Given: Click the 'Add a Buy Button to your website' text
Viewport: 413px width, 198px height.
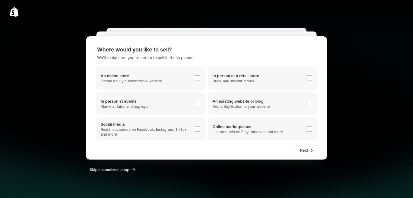Looking at the screenshot, I should pyautogui.click(x=241, y=107).
